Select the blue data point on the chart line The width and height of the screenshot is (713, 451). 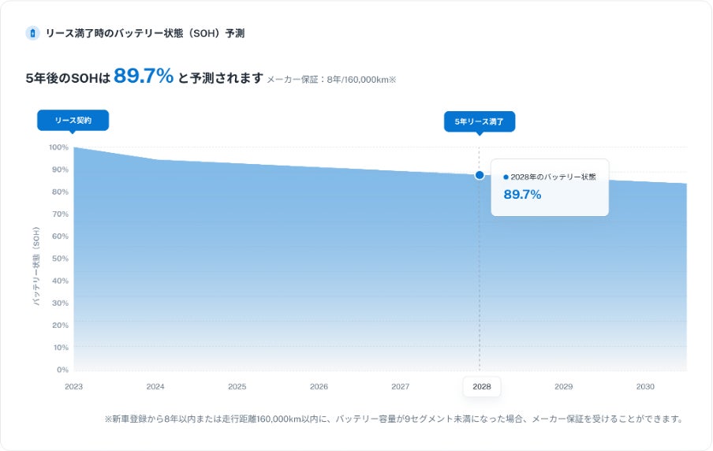point(480,175)
